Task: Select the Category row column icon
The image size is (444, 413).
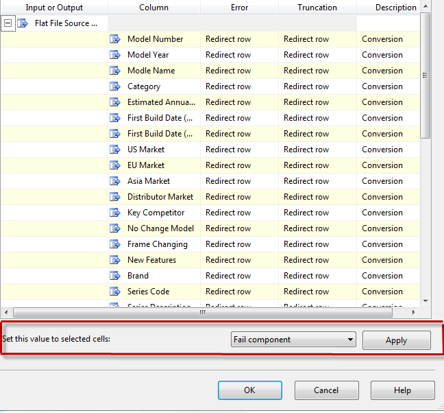Action: point(115,86)
